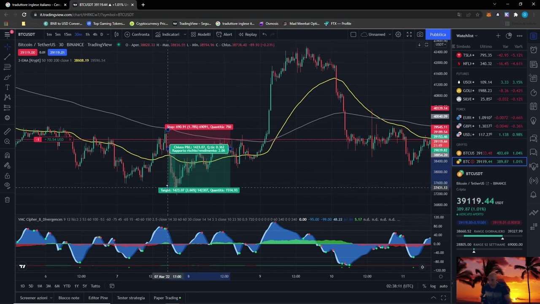Click the red sell price 39119.00 button
The image size is (540, 304).
[27, 52]
